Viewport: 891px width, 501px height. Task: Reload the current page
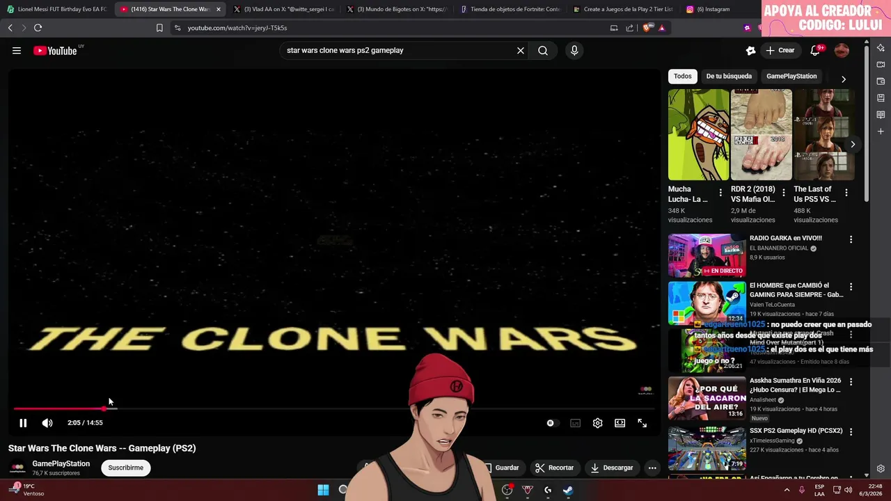(38, 28)
